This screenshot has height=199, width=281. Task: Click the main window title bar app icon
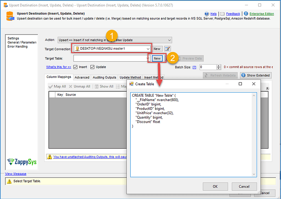6,5
